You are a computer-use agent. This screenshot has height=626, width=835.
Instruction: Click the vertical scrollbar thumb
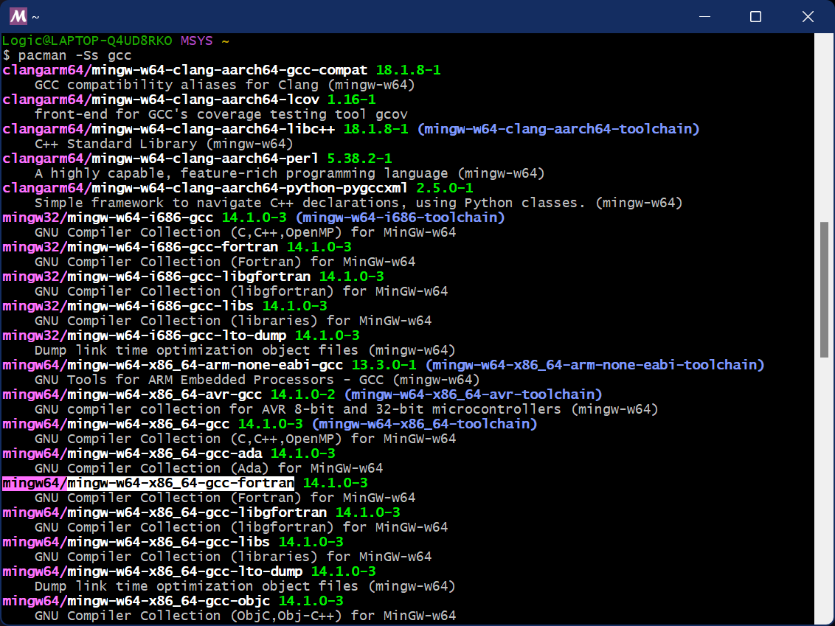(x=824, y=290)
